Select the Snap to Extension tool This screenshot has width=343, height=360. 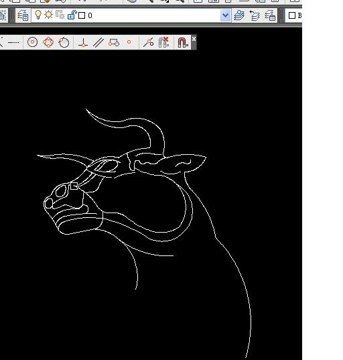click(x=13, y=42)
